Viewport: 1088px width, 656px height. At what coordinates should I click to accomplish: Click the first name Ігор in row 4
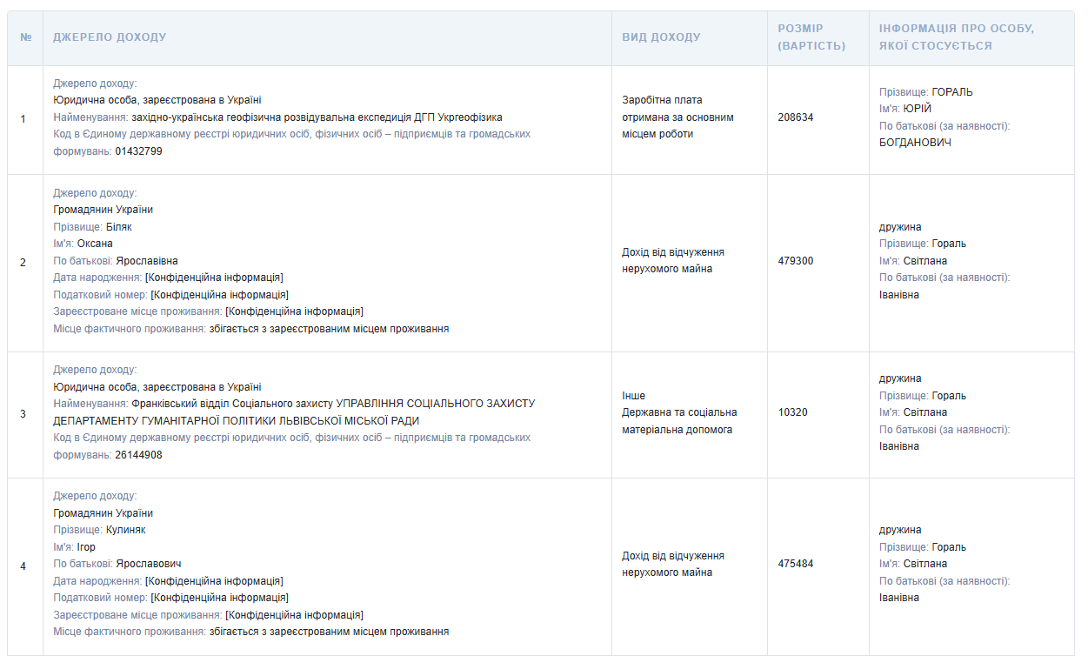tap(86, 547)
